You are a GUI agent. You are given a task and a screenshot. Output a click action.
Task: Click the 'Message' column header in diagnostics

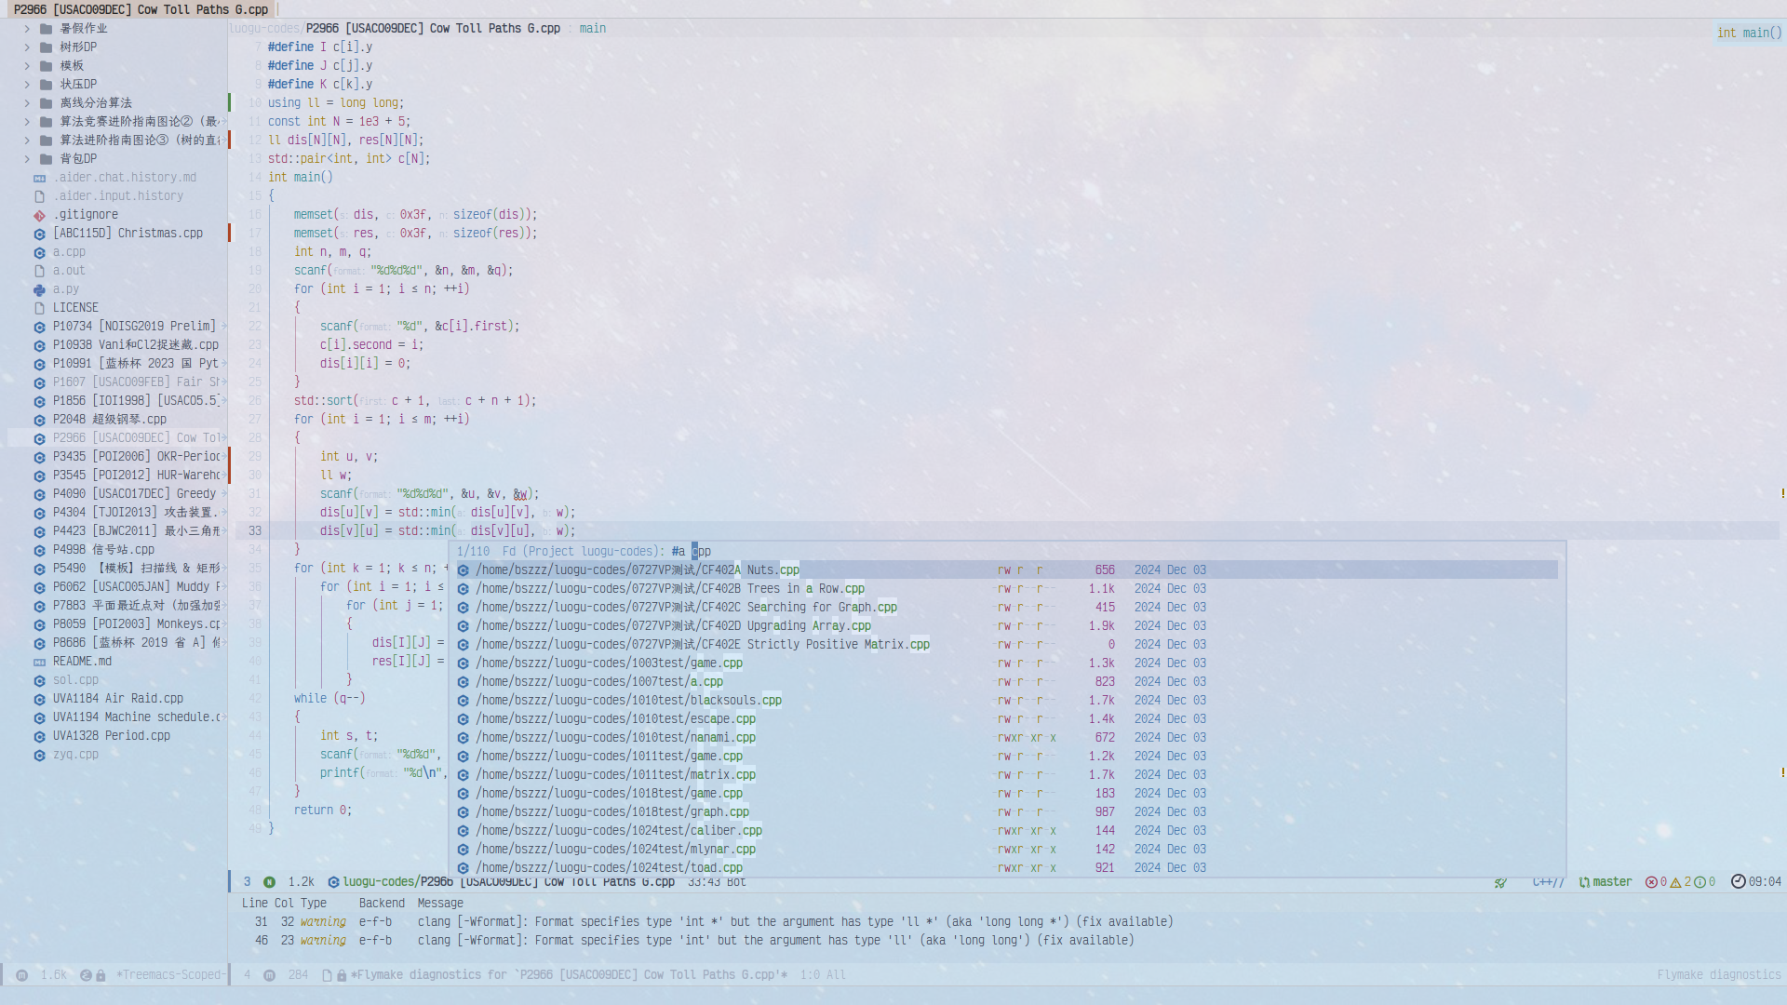point(440,904)
